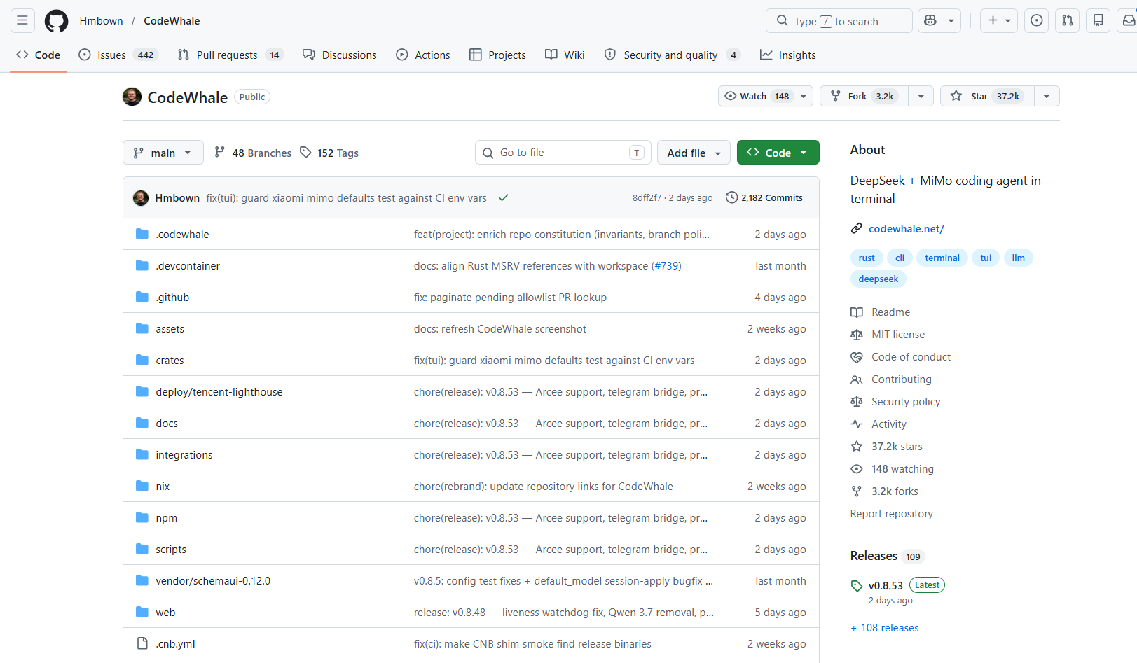Expand the Add file dropdown
1137x663 pixels.
coord(694,153)
